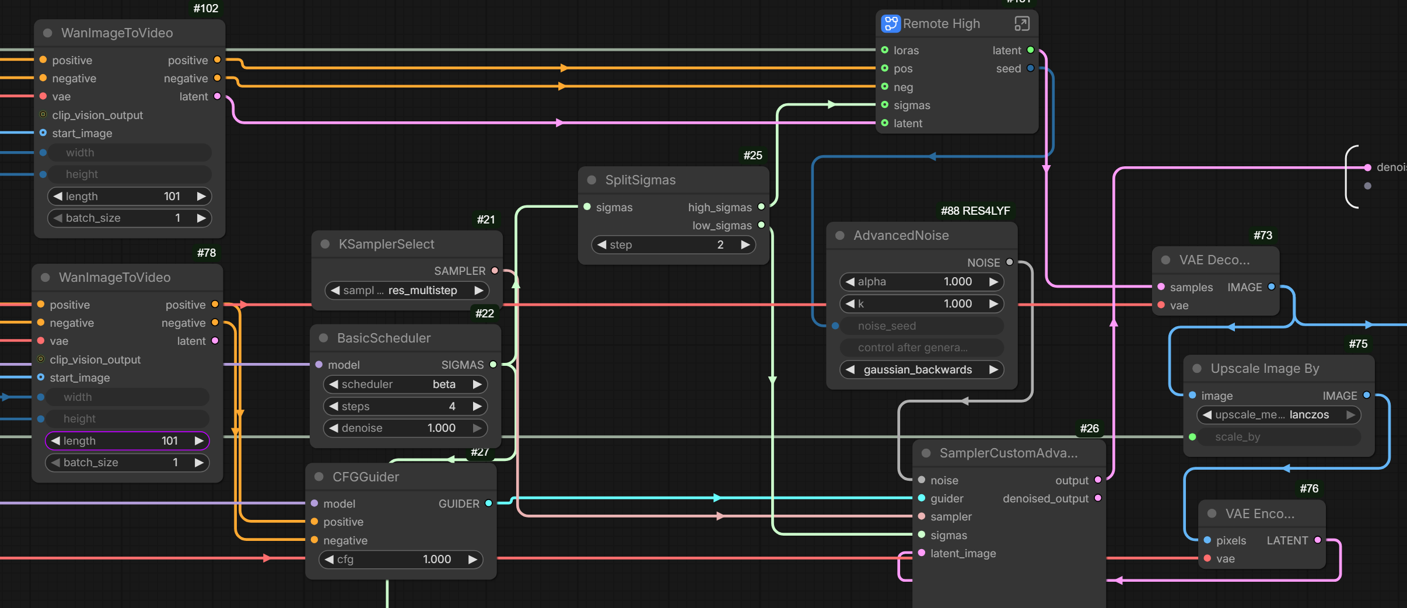Screen dimensions: 1407x608
Task: Click the GUIDER output socket on CFGGuider
Action: 489,504
